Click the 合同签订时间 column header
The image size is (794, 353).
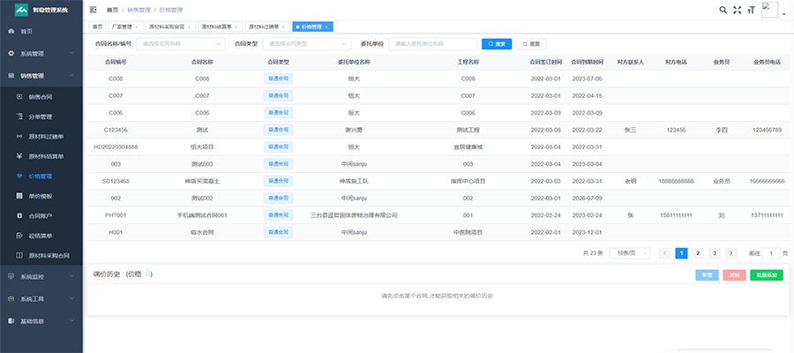546,62
